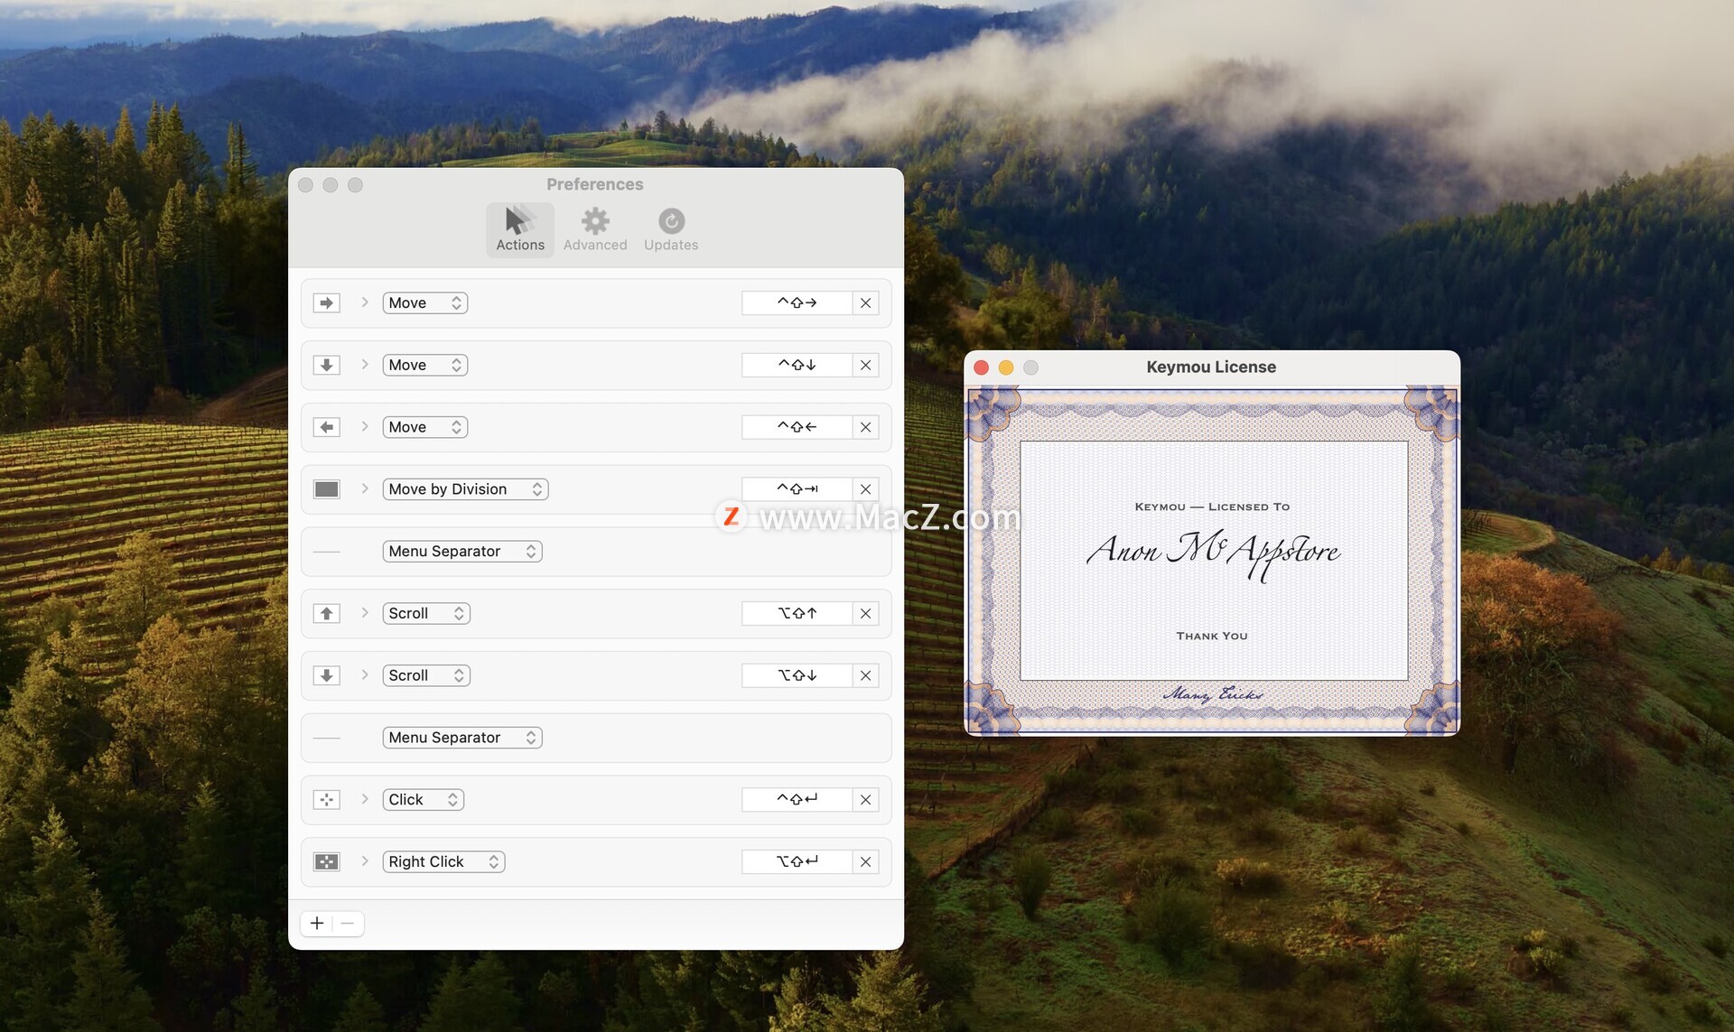Clear the shortcut for Move left row
Screen dimensions: 1734x1032
pos(865,427)
